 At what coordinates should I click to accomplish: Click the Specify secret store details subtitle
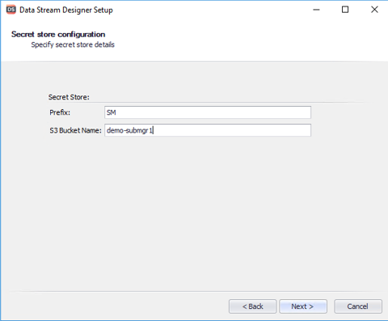[73, 44]
